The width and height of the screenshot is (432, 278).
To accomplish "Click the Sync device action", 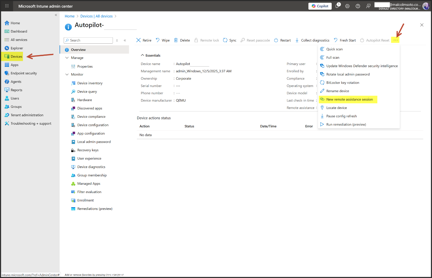I will (x=229, y=40).
